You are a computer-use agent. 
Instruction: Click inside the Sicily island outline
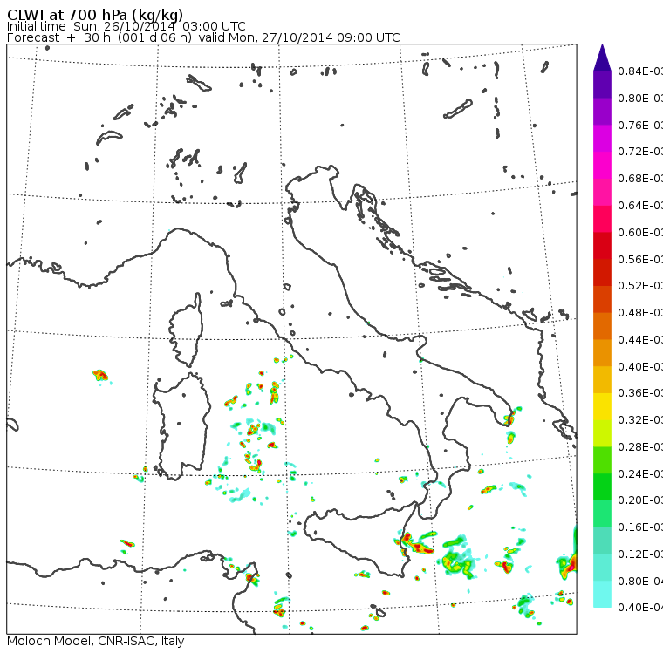[359, 537]
